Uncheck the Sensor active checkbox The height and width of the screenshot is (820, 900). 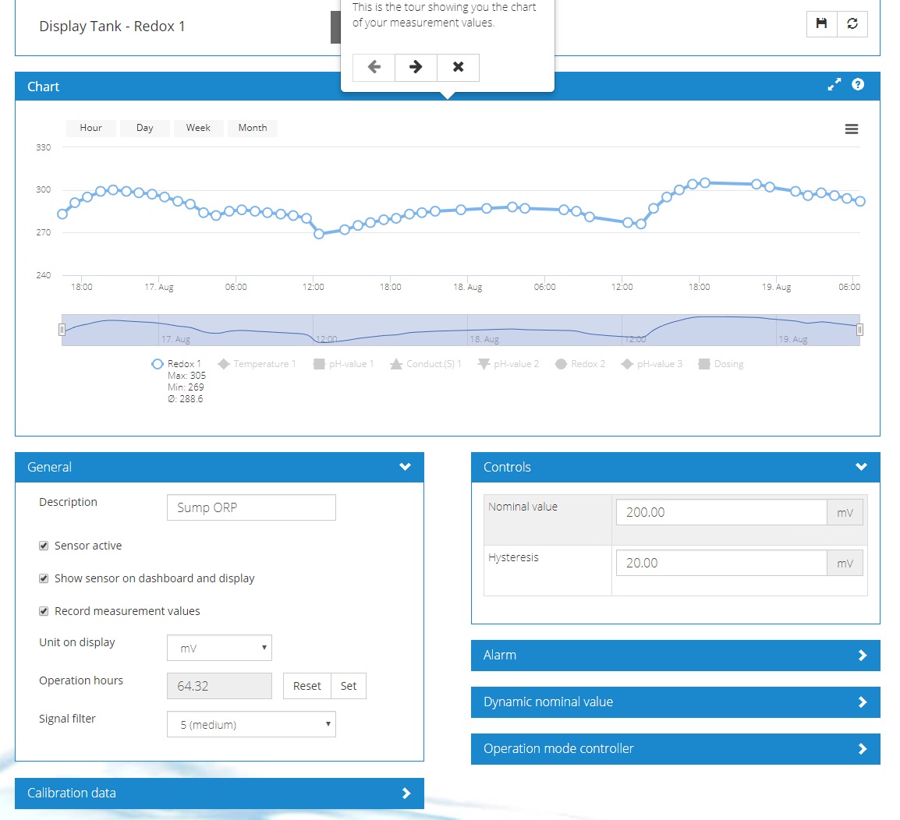(44, 546)
